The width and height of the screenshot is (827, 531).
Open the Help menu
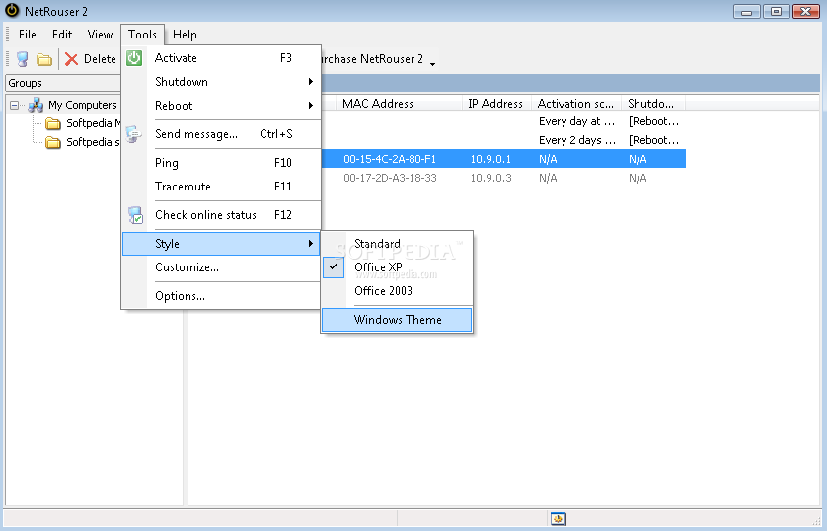[x=185, y=35]
